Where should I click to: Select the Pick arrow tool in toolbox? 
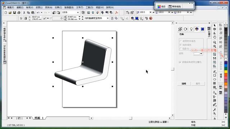click(215, 25)
